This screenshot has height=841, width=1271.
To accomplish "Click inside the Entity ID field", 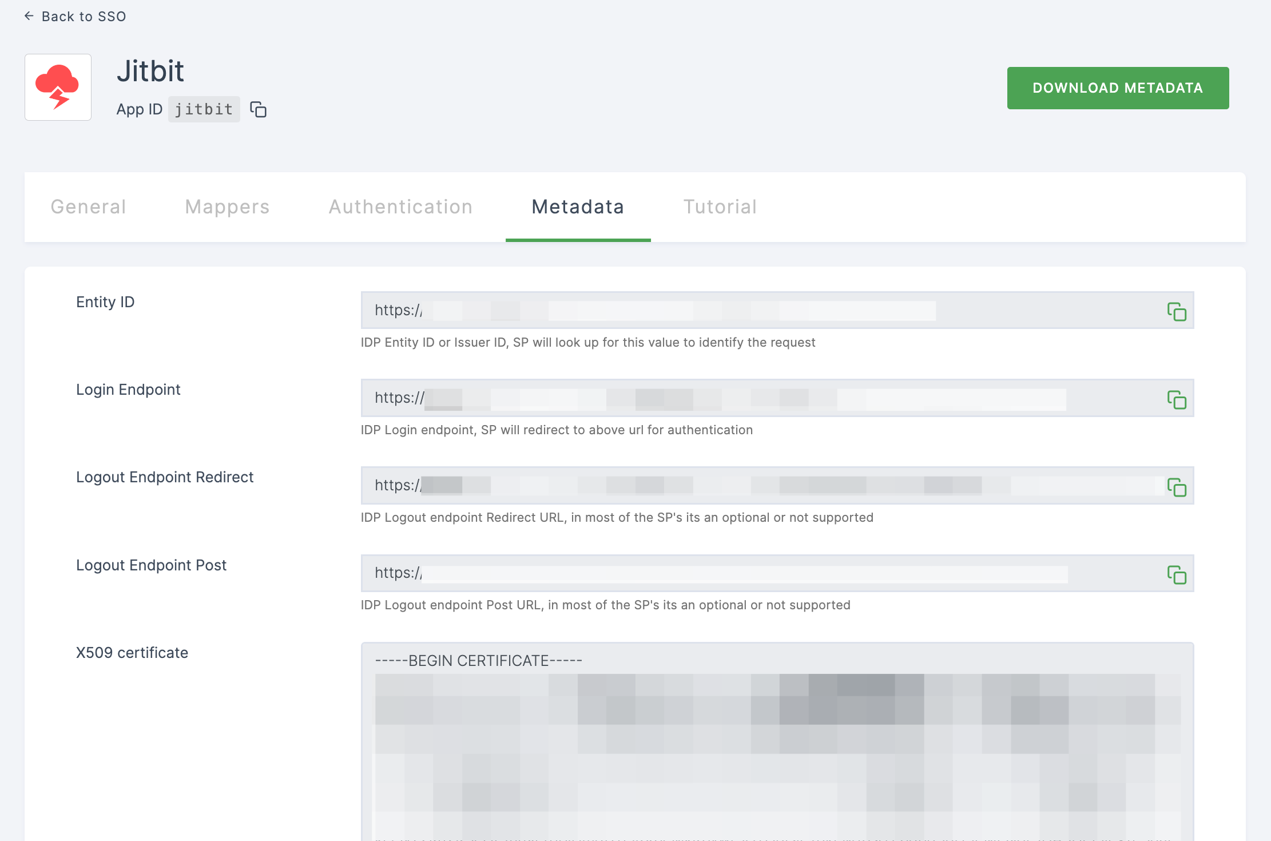I will point(777,310).
